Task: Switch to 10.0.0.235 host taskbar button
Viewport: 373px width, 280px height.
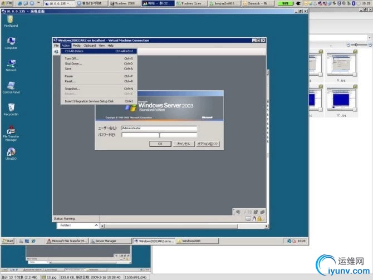Action: (x=59, y=3)
